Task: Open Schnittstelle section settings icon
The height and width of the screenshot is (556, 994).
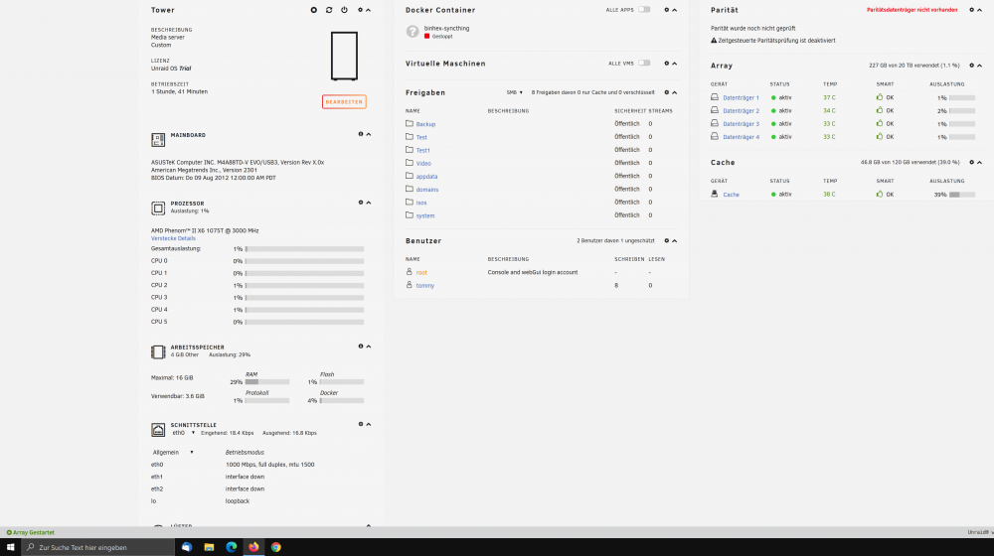Action: 361,424
